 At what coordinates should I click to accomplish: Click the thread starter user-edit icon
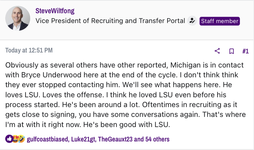192,21
